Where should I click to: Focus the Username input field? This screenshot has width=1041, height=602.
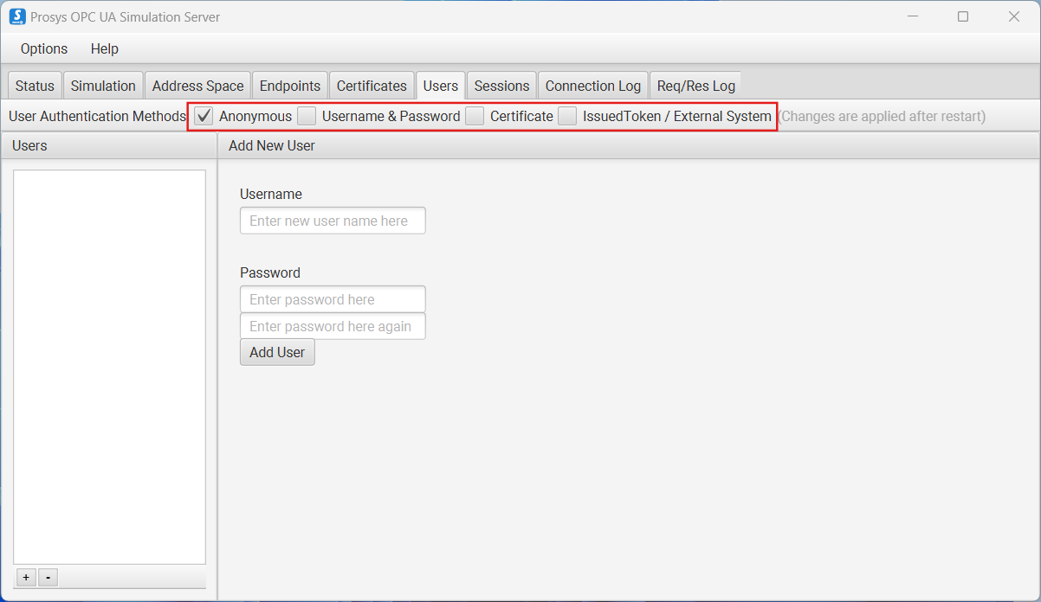pos(333,221)
